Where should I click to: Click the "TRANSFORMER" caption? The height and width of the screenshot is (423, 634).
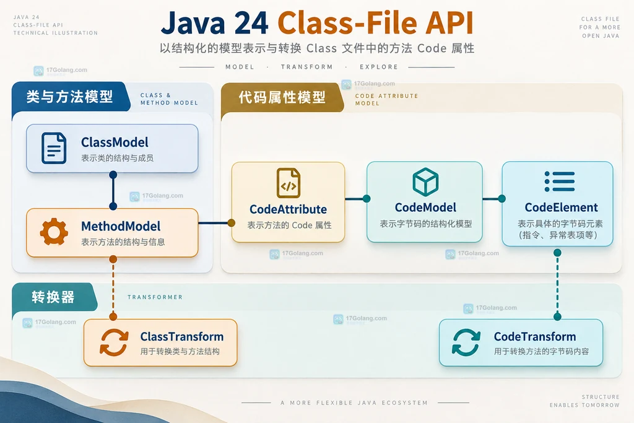point(155,297)
